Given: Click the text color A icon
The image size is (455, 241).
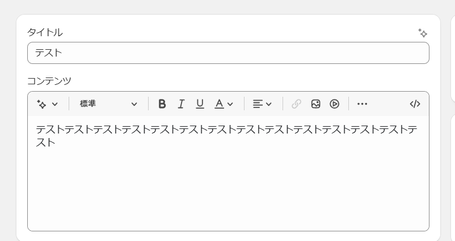Looking at the screenshot, I should tap(219, 104).
